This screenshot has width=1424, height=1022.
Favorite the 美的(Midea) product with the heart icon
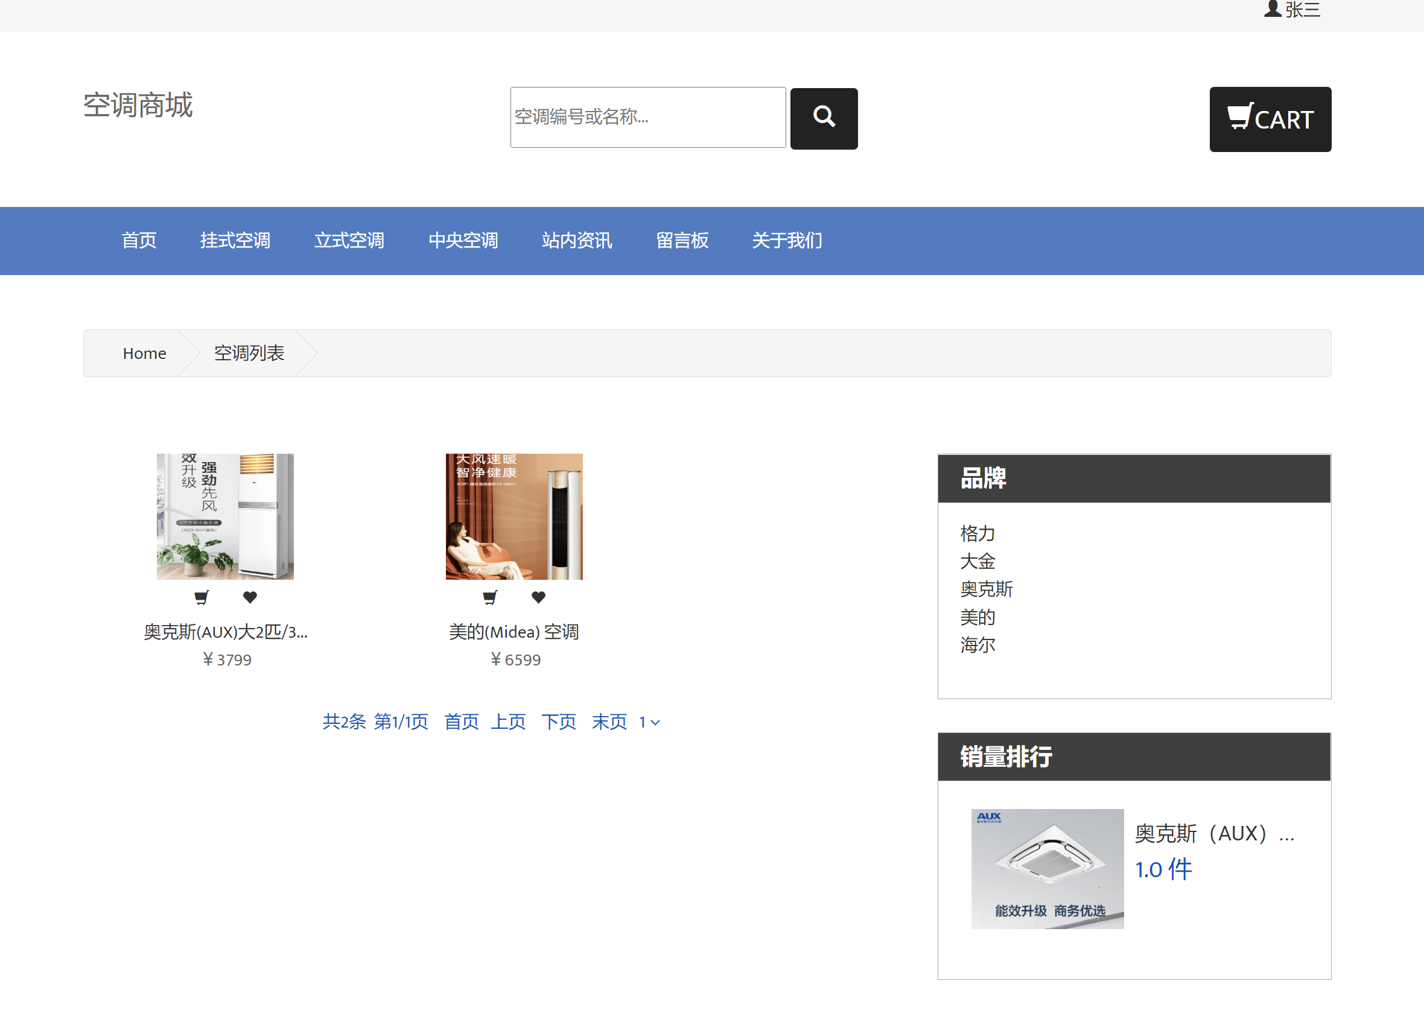538,597
